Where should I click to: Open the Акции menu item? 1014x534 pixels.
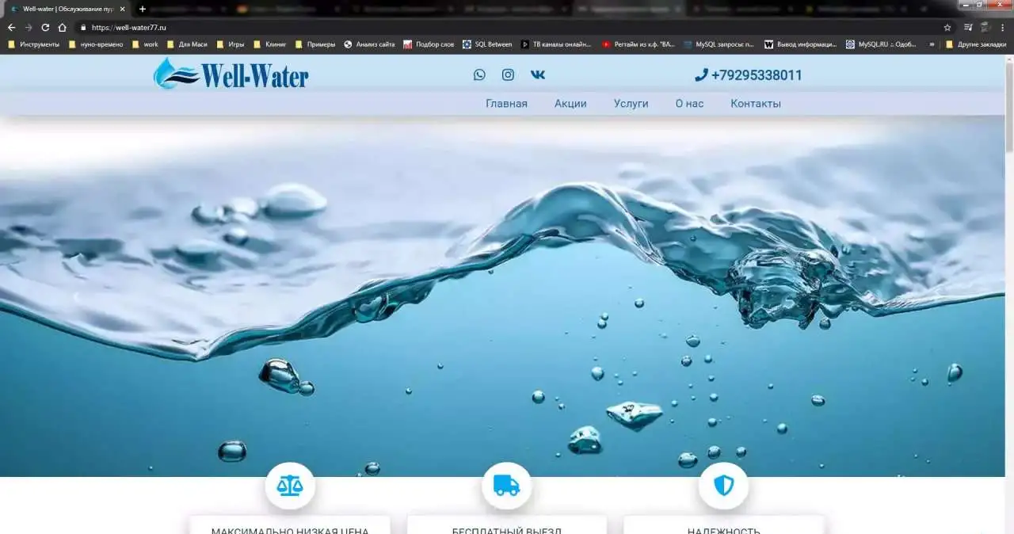(x=570, y=104)
